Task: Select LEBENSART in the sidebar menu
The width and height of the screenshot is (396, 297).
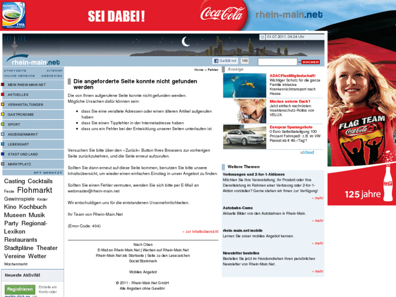Action: point(33,144)
